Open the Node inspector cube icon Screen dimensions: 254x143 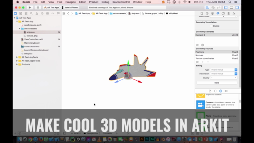tap(212, 14)
